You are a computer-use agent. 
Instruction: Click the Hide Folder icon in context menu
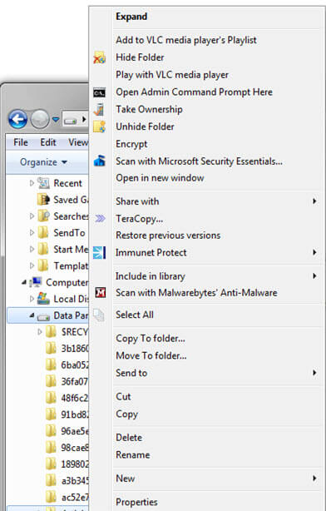pos(99,57)
